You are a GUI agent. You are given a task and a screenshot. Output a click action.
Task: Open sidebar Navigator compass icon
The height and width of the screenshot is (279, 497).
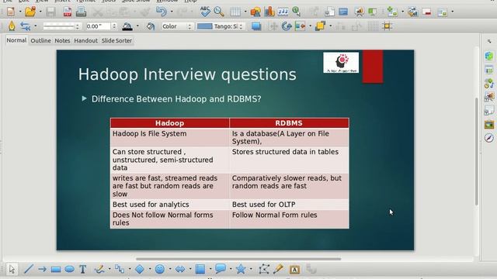pyautogui.click(x=489, y=138)
